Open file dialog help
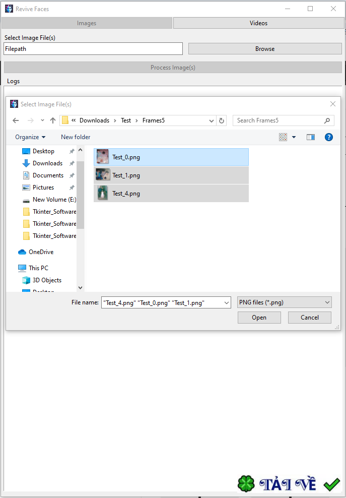This screenshot has width=346, height=498. [x=328, y=137]
